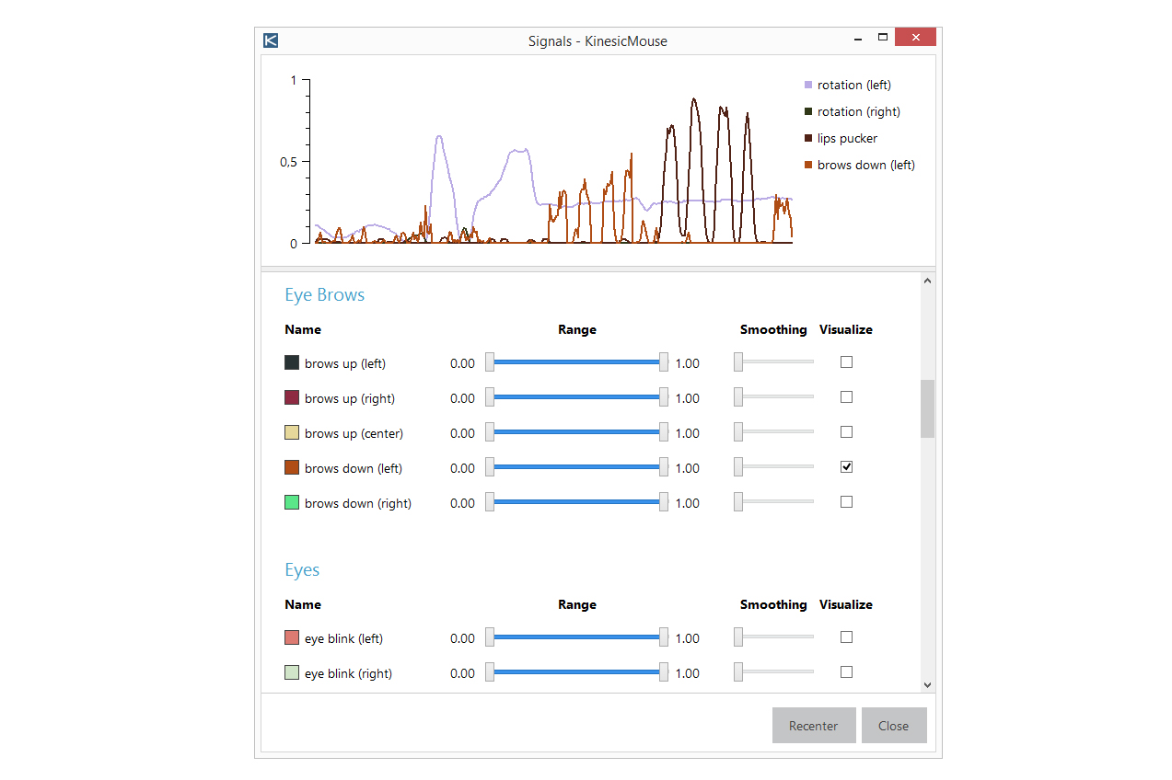Click the KinesicMouse app icon in title bar
Screen dimensions: 1172x780
pos(270,40)
